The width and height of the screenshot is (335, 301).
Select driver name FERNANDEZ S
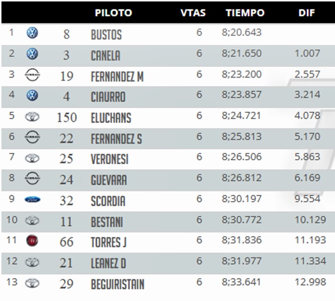117,138
